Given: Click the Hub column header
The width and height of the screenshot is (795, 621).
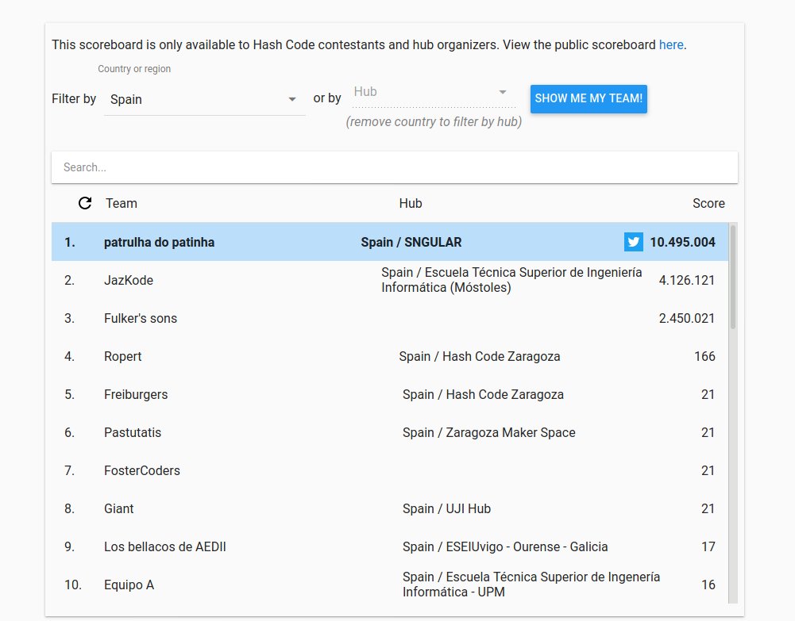Looking at the screenshot, I should pos(410,203).
